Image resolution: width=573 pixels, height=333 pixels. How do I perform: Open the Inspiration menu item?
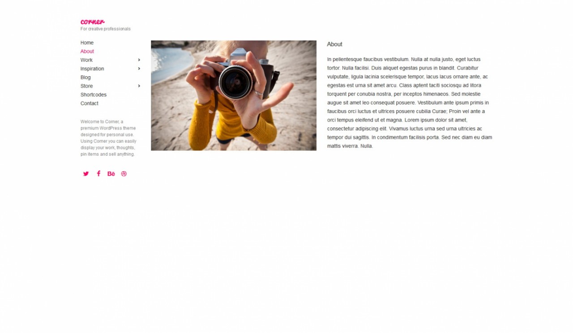point(92,69)
